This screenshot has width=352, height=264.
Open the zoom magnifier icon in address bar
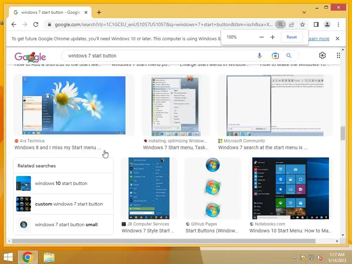coord(280,24)
